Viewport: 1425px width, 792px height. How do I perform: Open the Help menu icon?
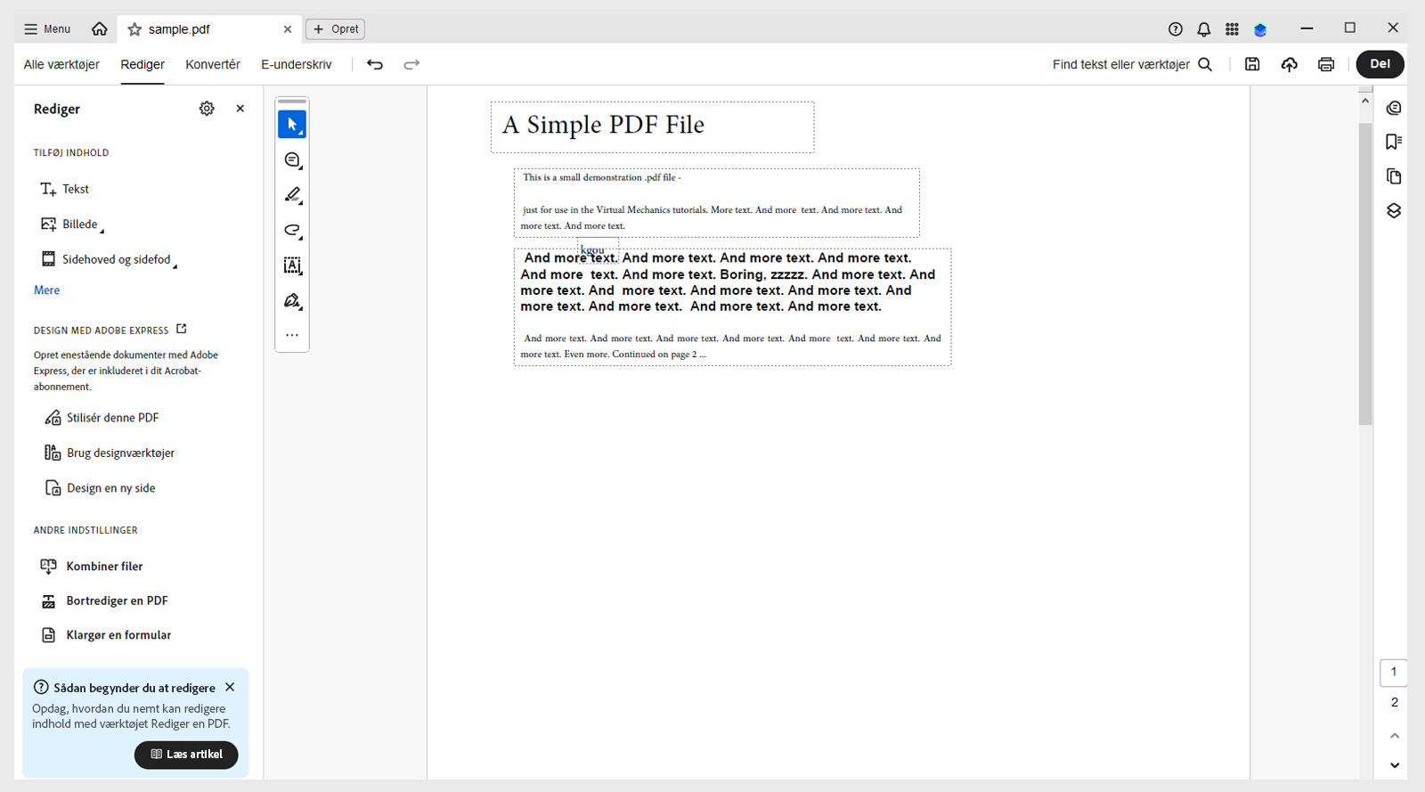(x=1176, y=29)
